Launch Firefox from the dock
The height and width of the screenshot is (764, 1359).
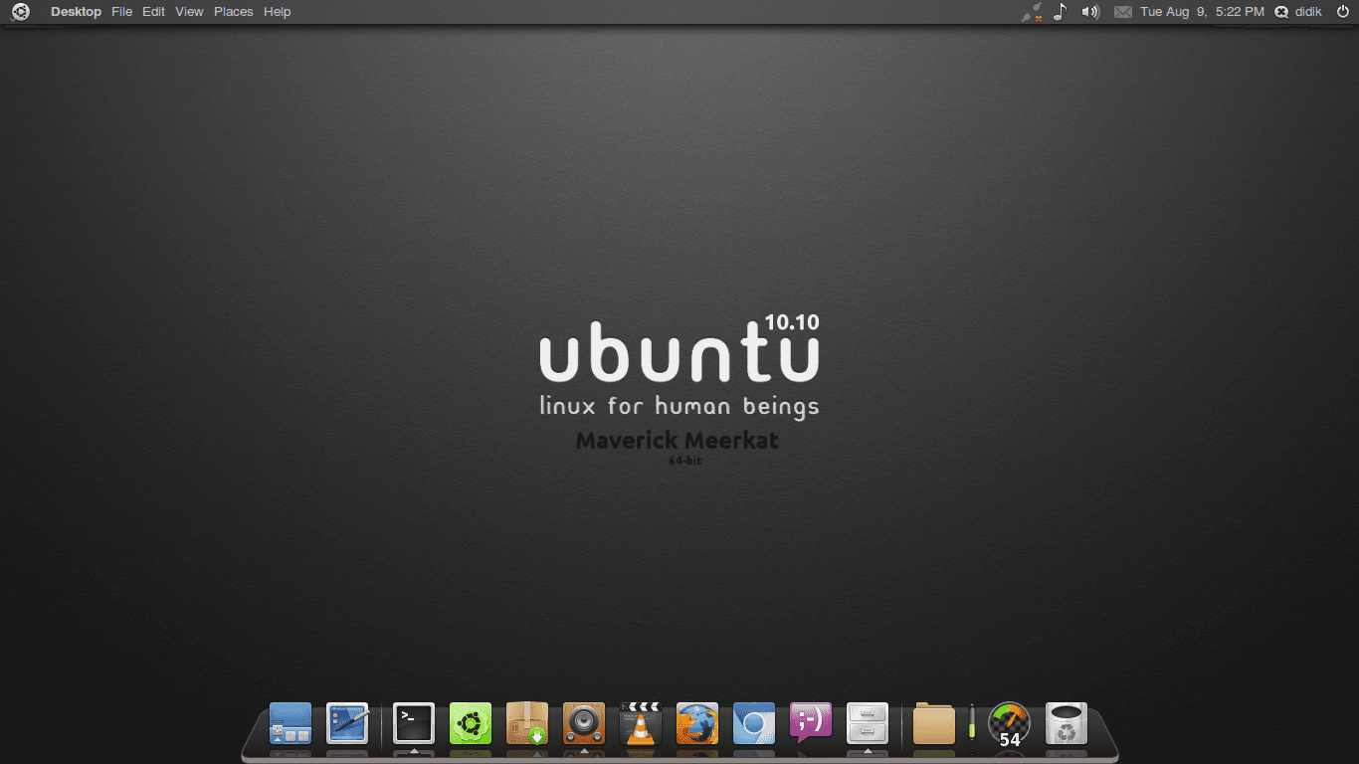point(696,724)
